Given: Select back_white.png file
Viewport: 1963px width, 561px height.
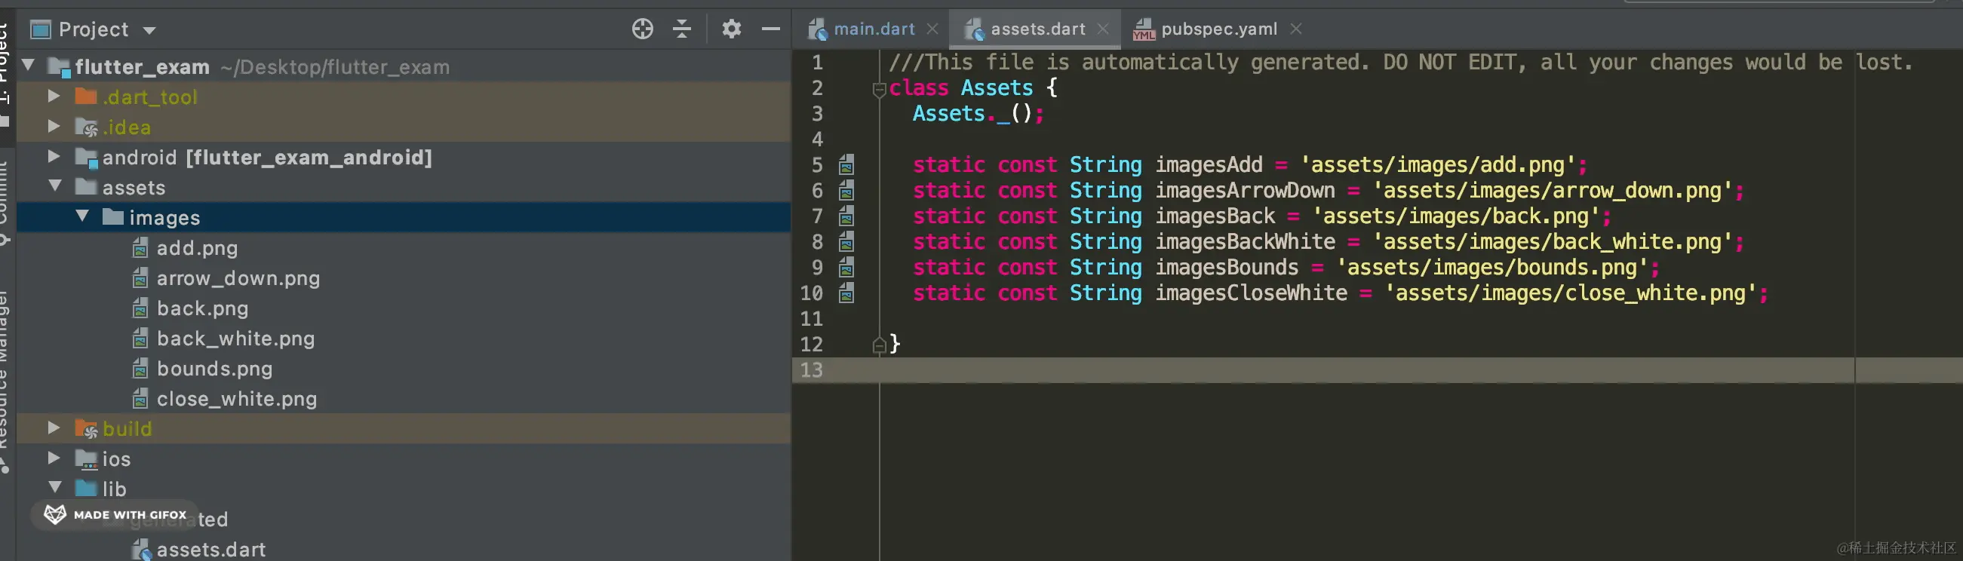Looking at the screenshot, I should (235, 339).
